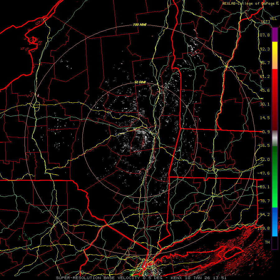The height and width of the screenshot is (280, 280).
Task: Click the 50 NMI range ring label
Action: (140, 82)
